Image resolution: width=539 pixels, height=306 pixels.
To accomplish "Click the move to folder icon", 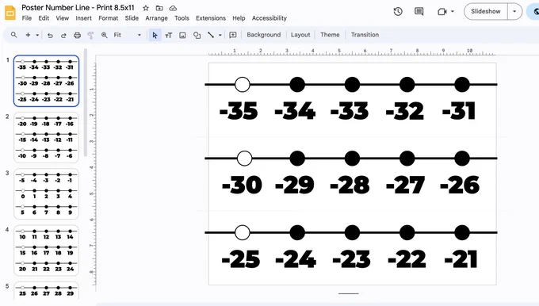I will tap(159, 8).
